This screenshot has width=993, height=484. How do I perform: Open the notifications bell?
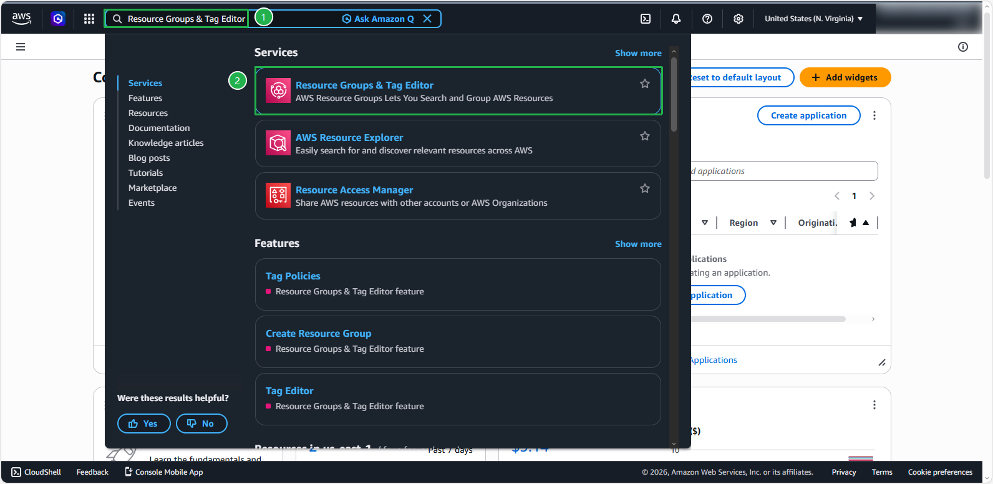676,19
